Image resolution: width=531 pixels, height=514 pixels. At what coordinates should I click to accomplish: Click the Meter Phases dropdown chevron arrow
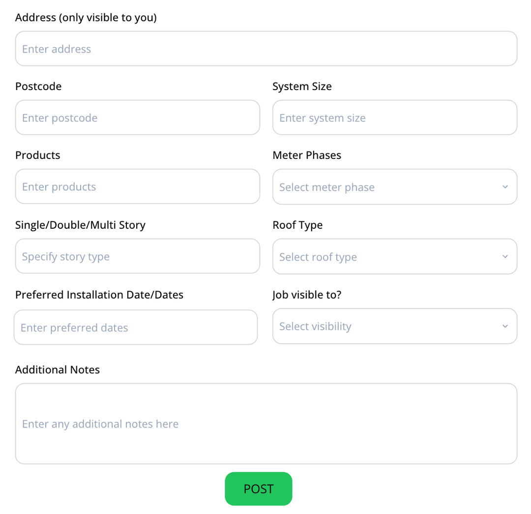505,187
